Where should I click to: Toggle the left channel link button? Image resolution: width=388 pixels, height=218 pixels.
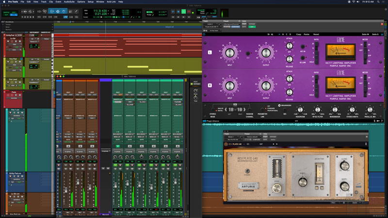point(248,53)
